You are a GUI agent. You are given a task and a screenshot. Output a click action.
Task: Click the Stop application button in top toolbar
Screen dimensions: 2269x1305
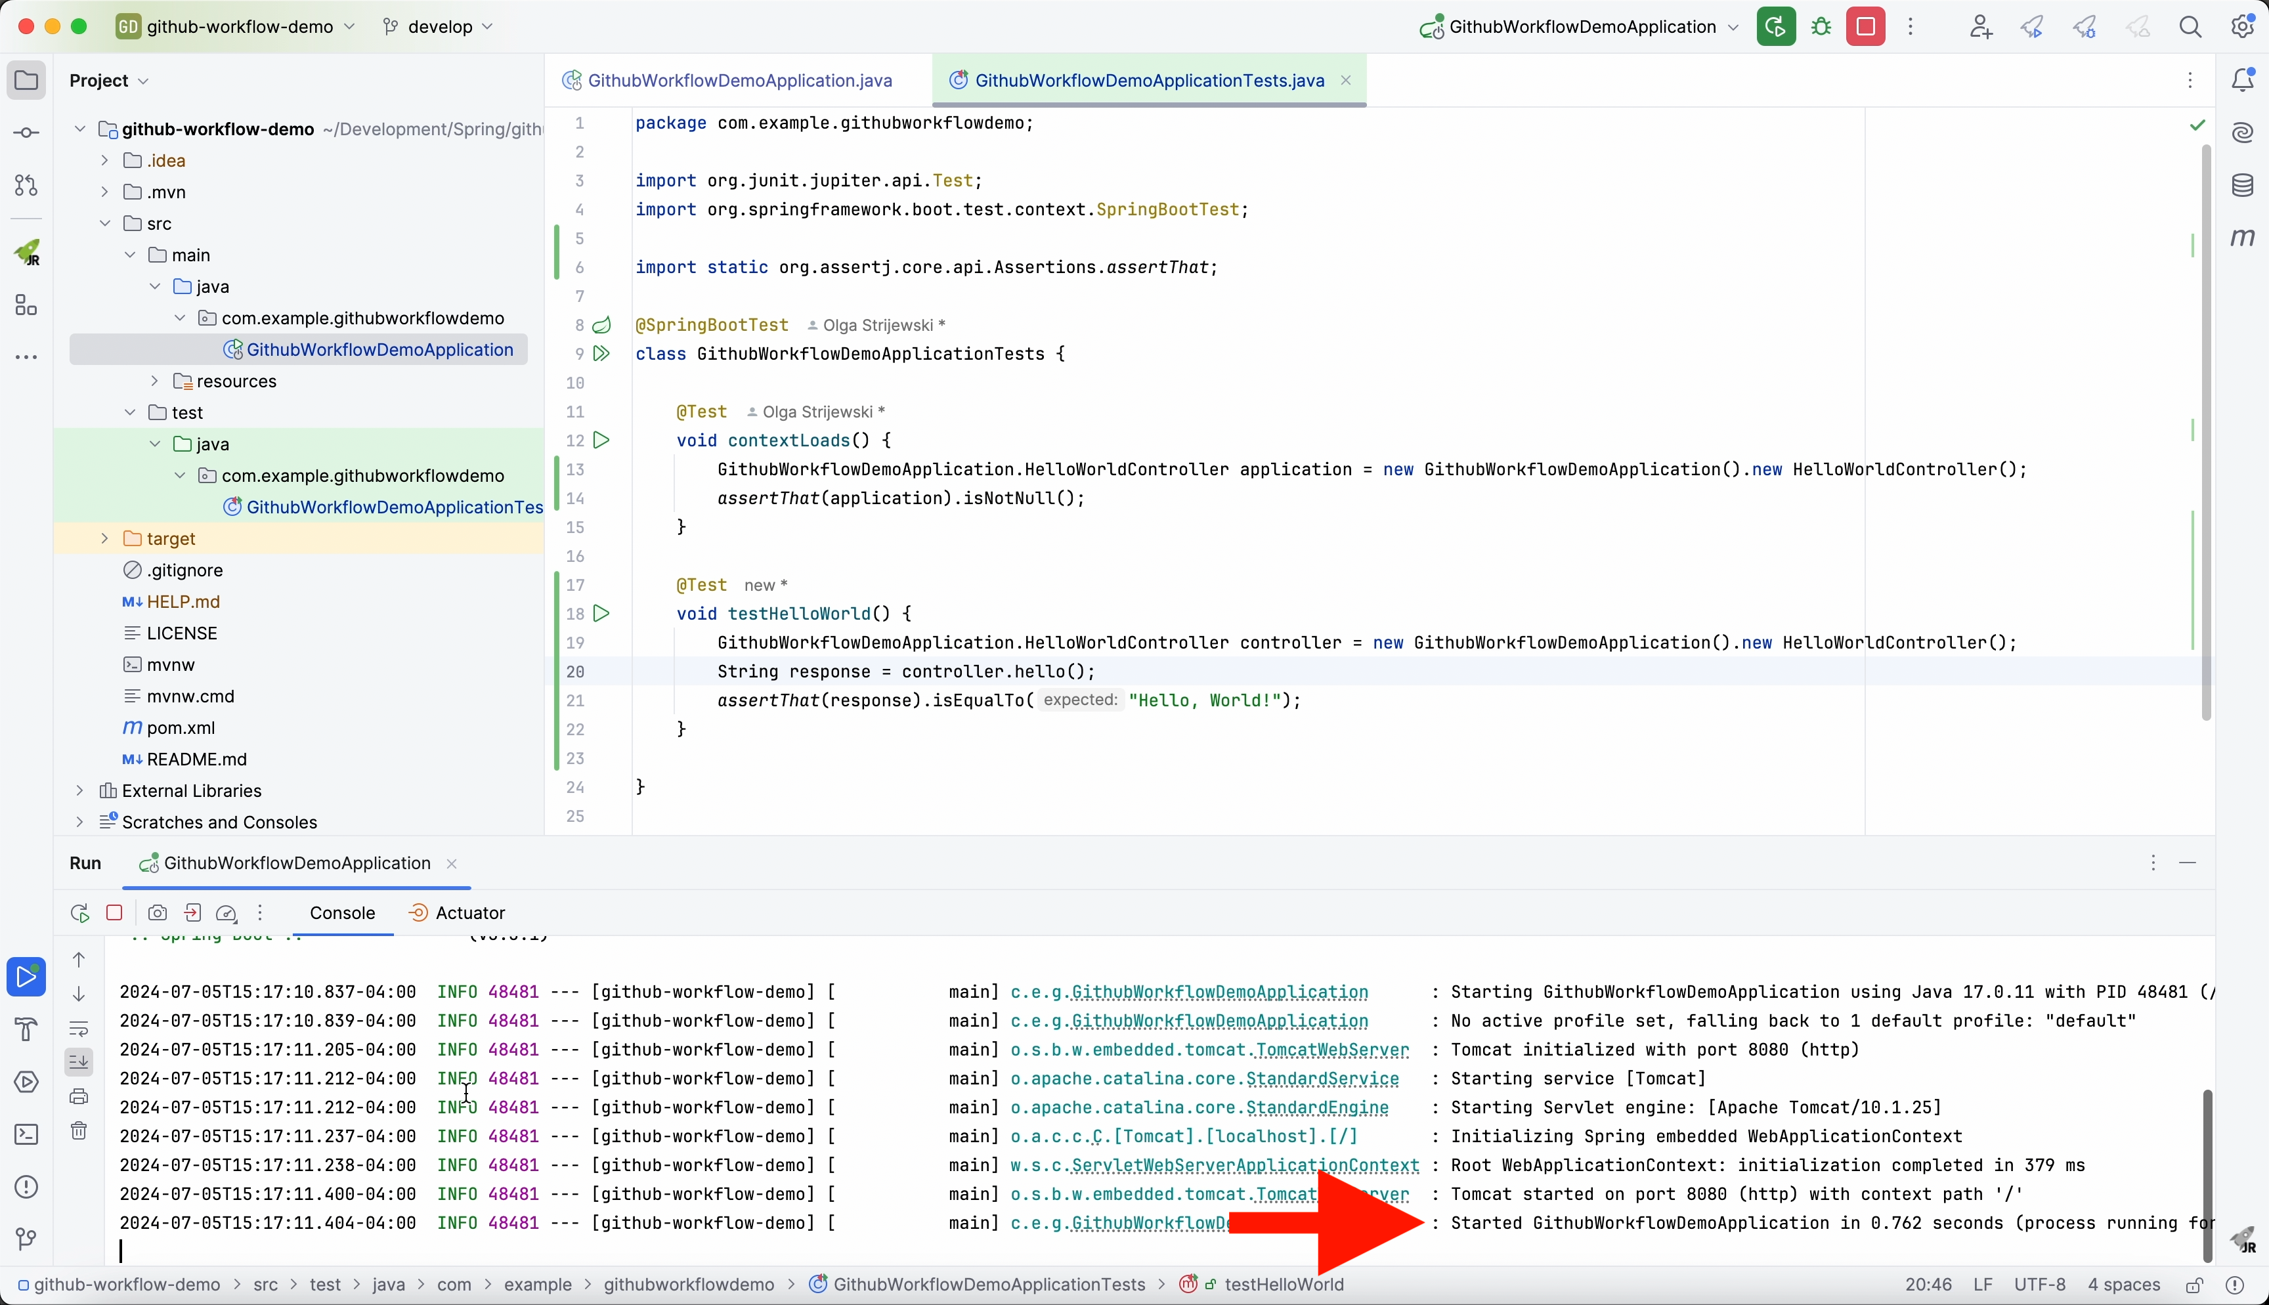click(1866, 27)
